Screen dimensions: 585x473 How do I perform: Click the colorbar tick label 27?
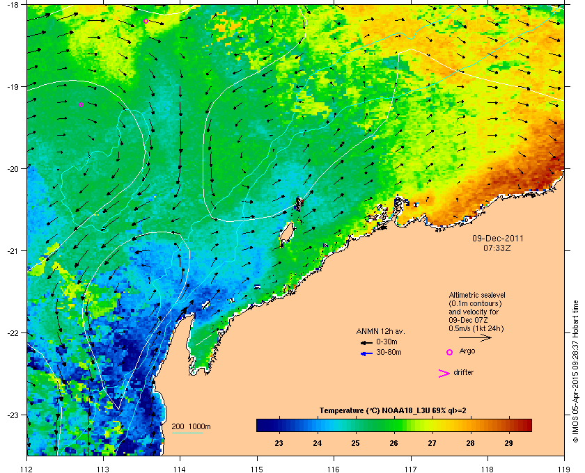tap(432, 443)
